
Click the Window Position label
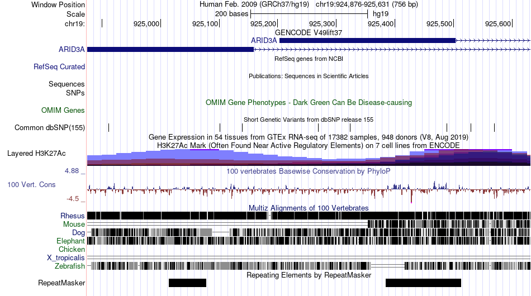click(58, 4)
